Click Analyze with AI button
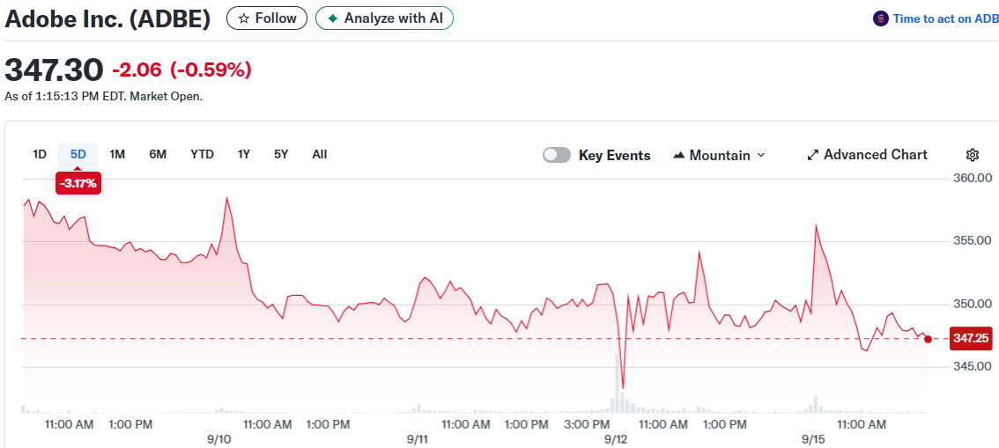This screenshot has width=999, height=448. point(384,18)
